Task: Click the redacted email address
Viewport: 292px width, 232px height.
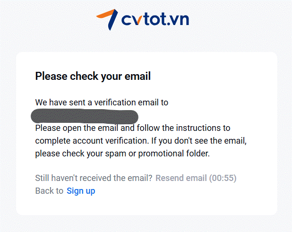Action: 85,116
